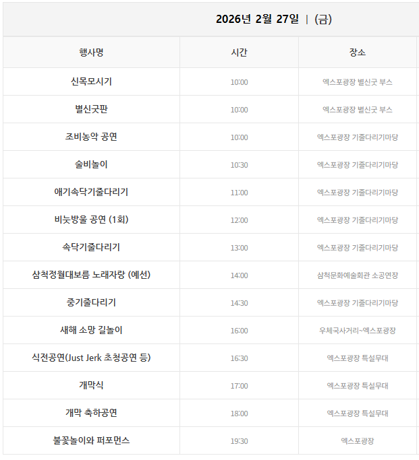Select the 삼척정월대보름 노래자랑 (예선) event
419x460 pixels.
click(91, 275)
